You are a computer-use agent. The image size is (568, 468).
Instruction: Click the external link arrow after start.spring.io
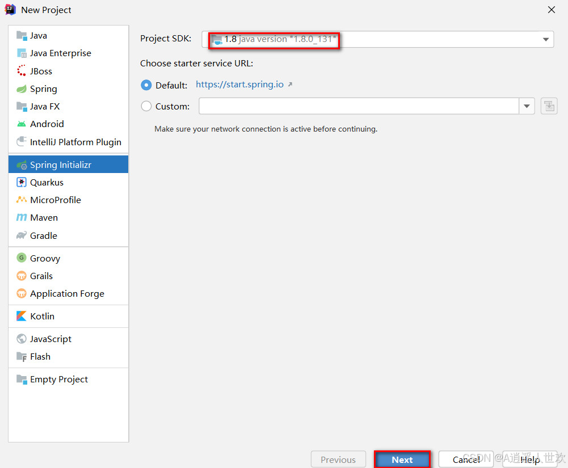click(290, 85)
